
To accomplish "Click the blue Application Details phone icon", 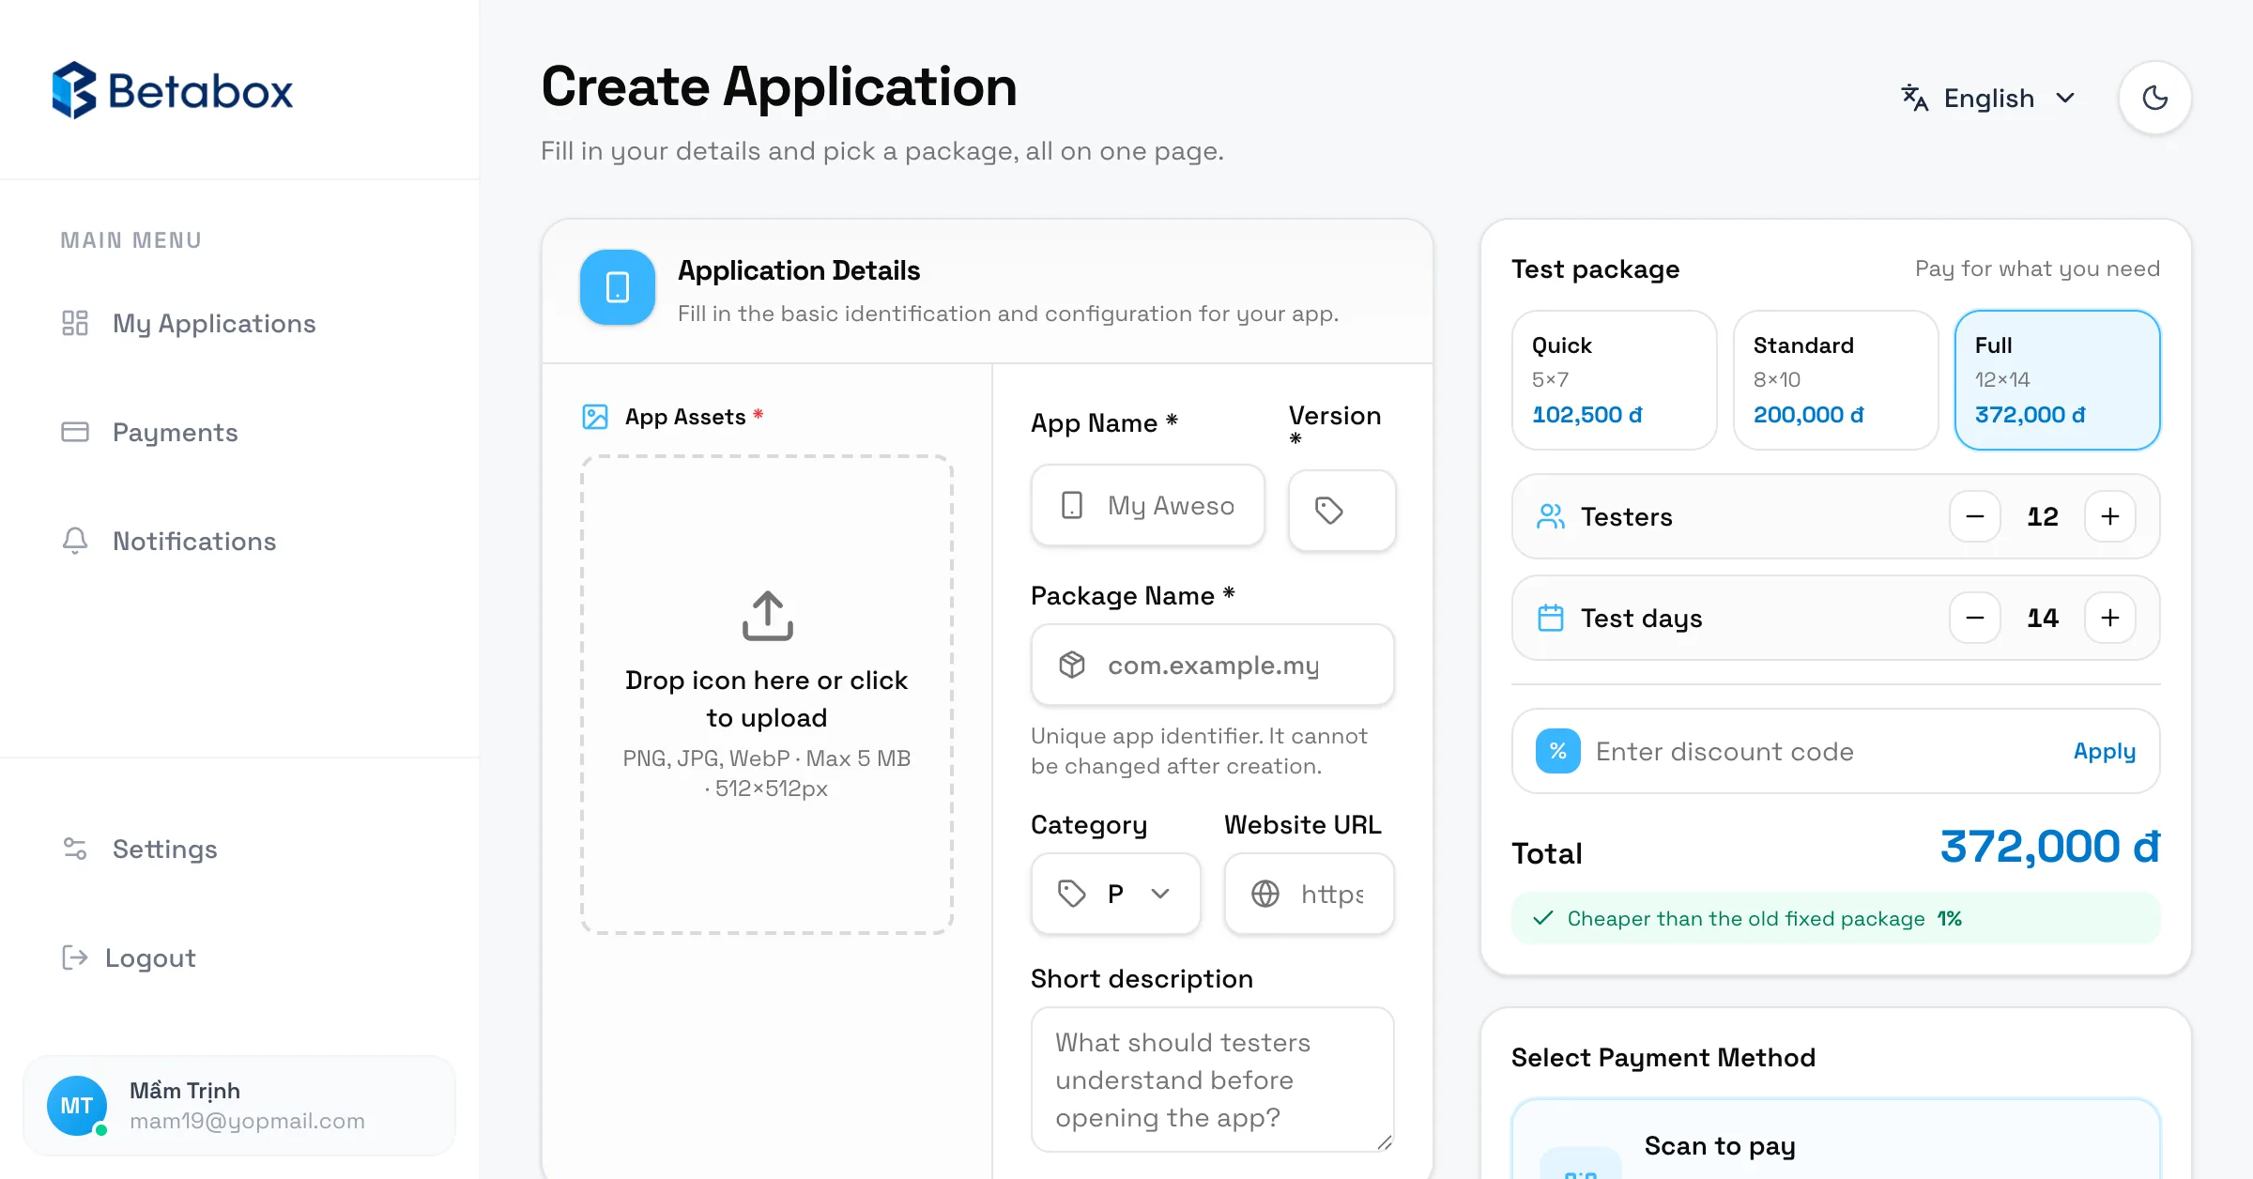I will [x=618, y=287].
